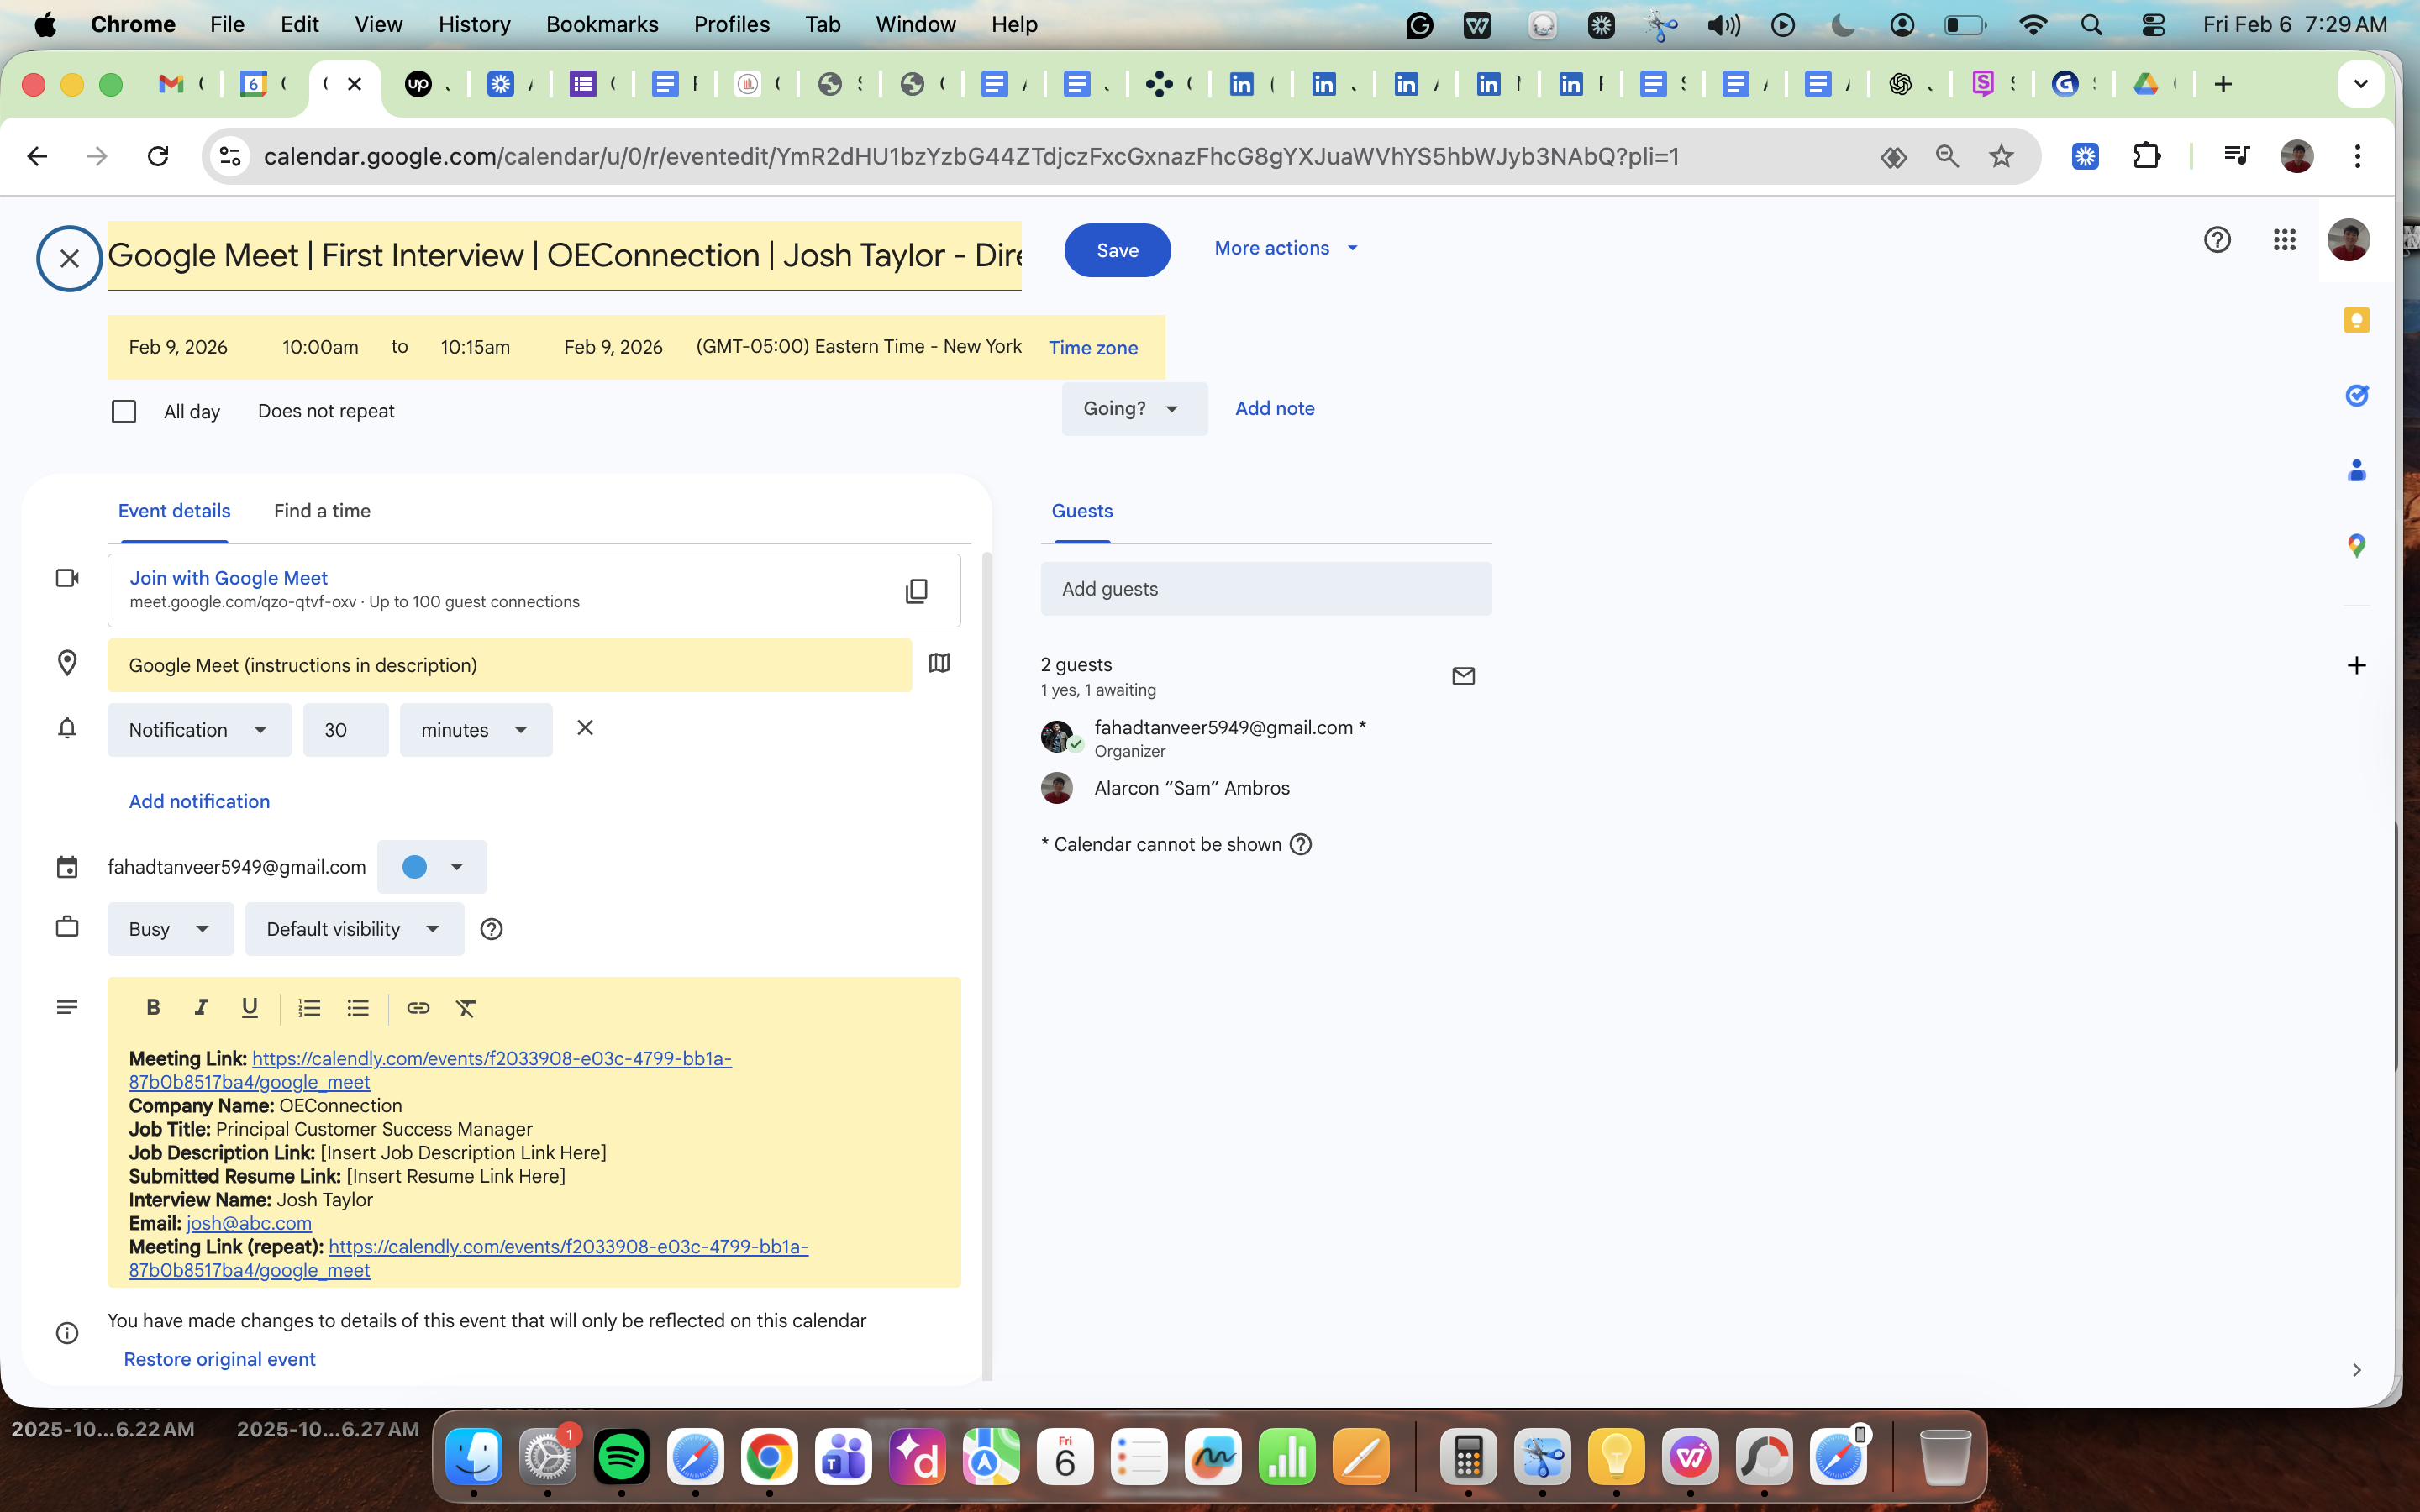Viewport: 2420px width, 1512px height.
Task: Toggle underline formatting in the description
Action: (250, 1008)
